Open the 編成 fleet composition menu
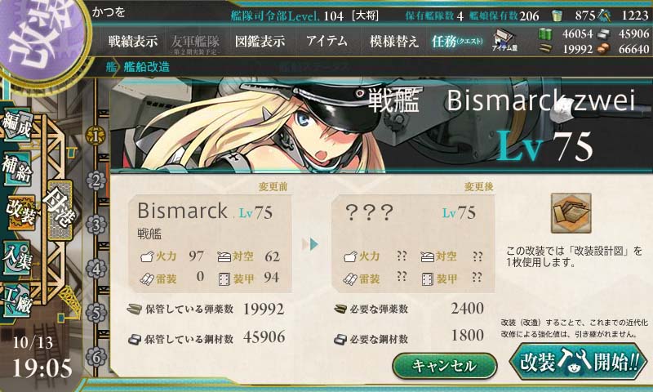 coord(17,126)
